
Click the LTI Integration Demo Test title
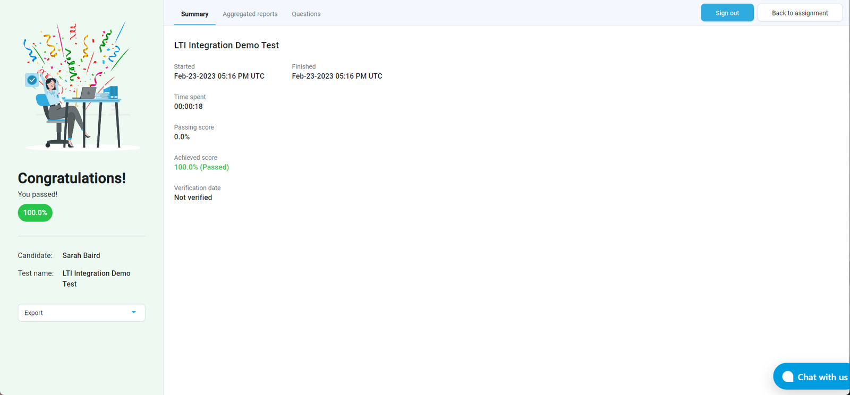coord(226,46)
